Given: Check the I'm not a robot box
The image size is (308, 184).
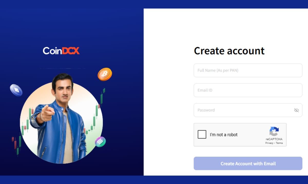Looking at the screenshot, I should point(202,134).
